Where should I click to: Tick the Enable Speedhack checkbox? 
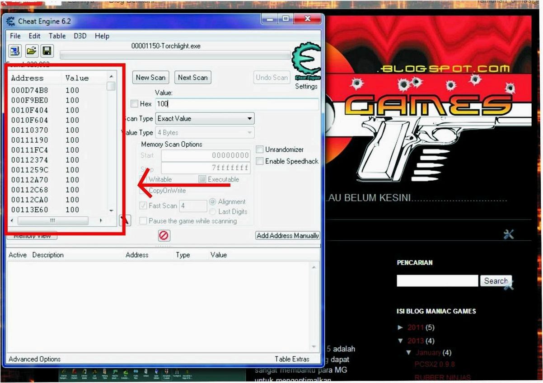tap(260, 161)
